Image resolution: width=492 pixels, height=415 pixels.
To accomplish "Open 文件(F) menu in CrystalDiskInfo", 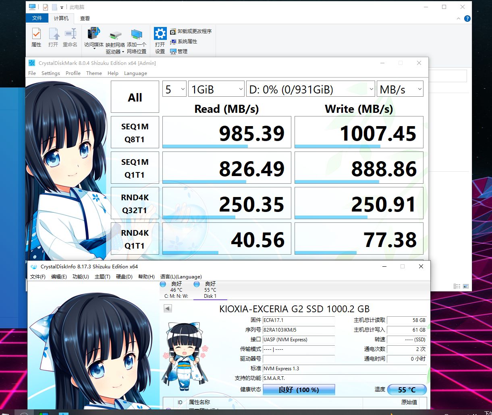I will tap(38, 277).
